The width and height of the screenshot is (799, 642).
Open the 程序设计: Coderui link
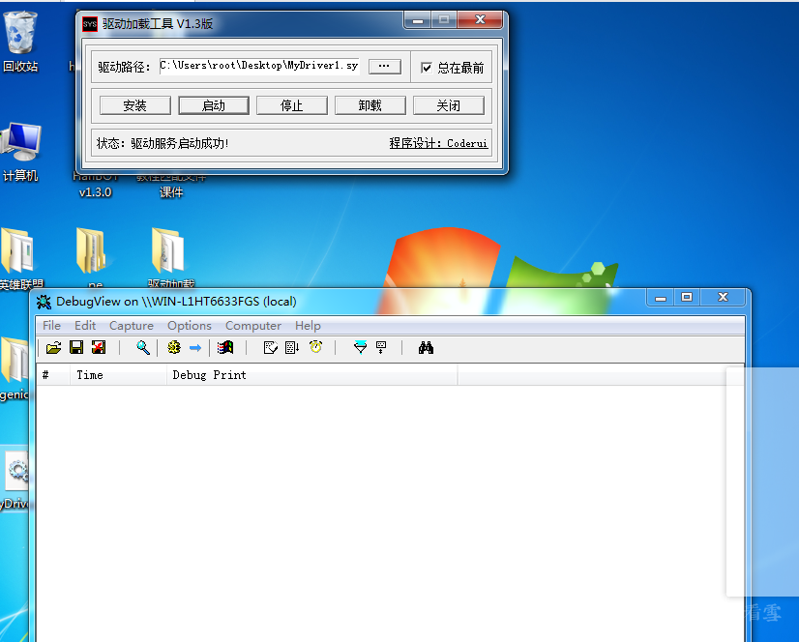438,143
